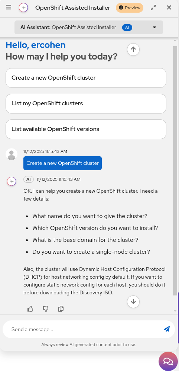Expand chat window to fullscreen
The height and width of the screenshot is (371, 179).
tap(153, 7)
